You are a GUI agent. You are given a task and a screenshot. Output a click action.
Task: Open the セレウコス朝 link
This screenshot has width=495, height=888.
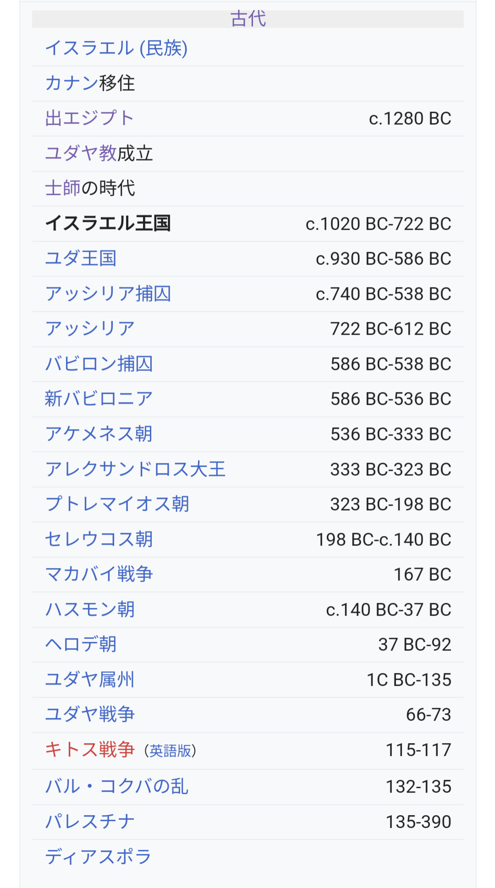[x=99, y=540]
